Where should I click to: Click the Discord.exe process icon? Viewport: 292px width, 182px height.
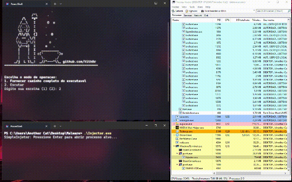click(x=177, y=135)
